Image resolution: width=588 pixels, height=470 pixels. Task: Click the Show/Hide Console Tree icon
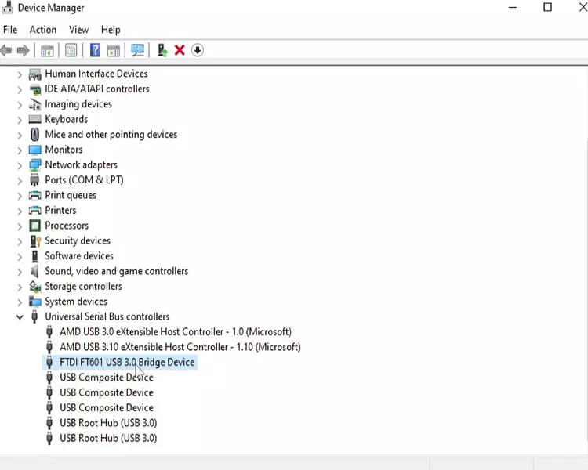[x=47, y=50]
